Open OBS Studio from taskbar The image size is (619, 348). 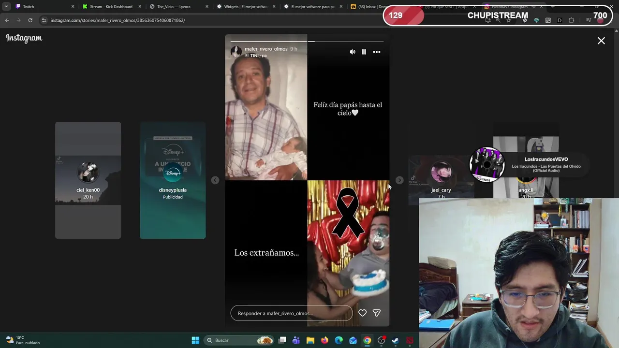tap(382, 340)
